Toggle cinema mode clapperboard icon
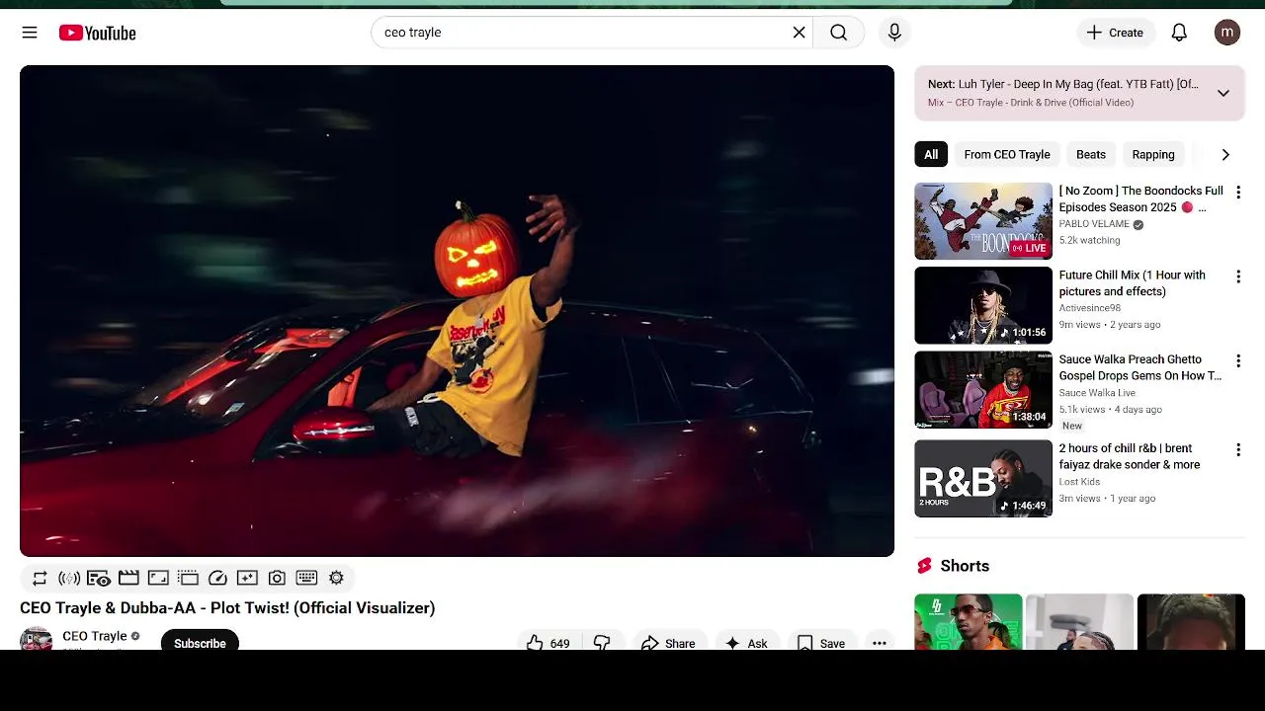The height and width of the screenshot is (711, 1265). 128,578
